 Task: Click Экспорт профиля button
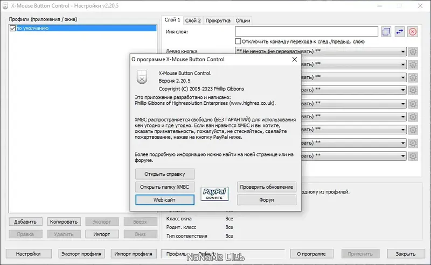(x=81, y=254)
